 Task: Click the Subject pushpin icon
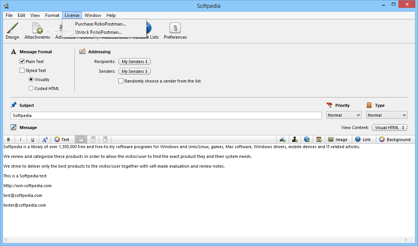(14, 105)
